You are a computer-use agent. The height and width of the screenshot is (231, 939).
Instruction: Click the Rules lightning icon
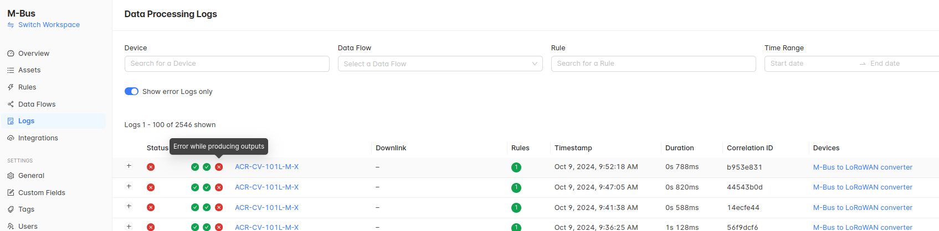click(x=11, y=87)
